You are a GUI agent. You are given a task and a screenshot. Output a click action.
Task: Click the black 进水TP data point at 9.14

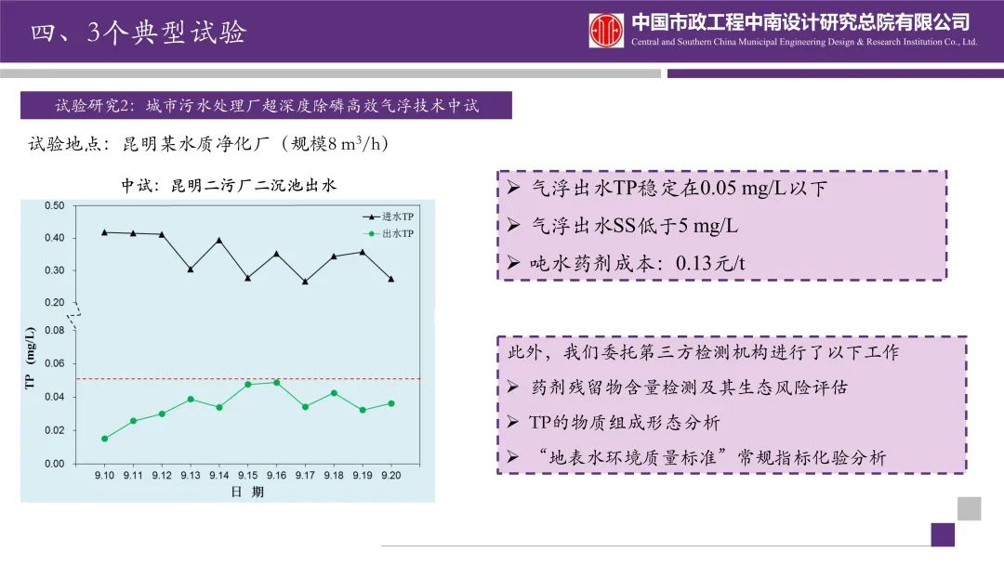pos(219,240)
